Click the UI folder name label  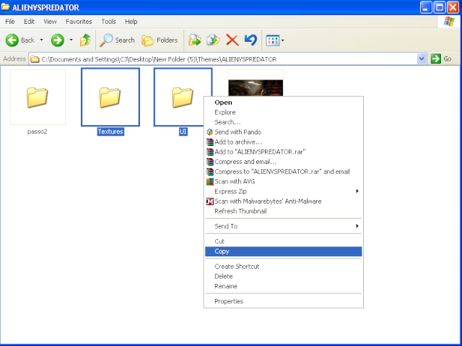pyautogui.click(x=183, y=131)
